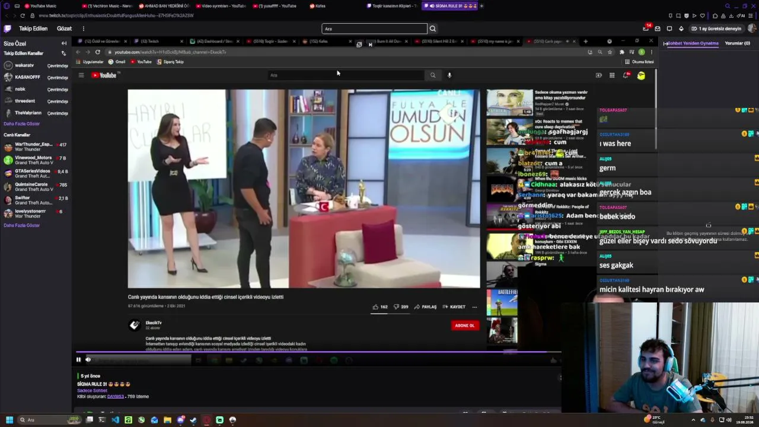Click the chat message 'micin kalitesi hayran bırakıyor aw'
Viewport: 759px width, 427px height.
pyautogui.click(x=652, y=289)
